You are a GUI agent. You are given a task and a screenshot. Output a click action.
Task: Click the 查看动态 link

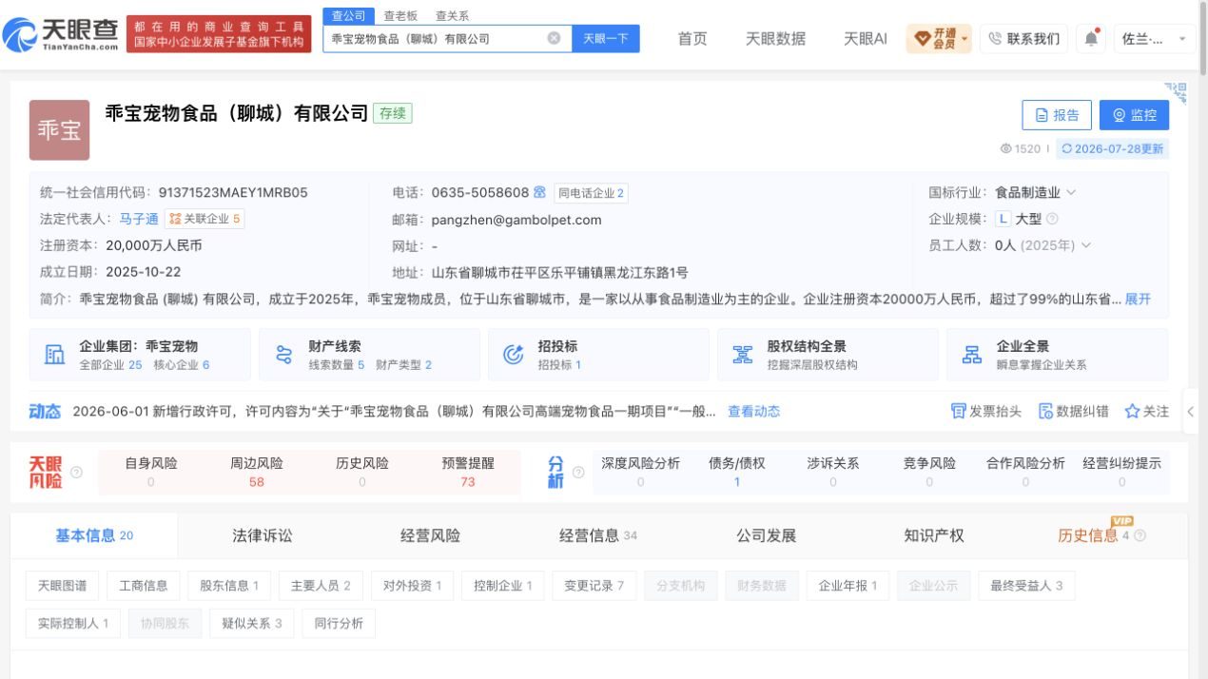coord(754,412)
